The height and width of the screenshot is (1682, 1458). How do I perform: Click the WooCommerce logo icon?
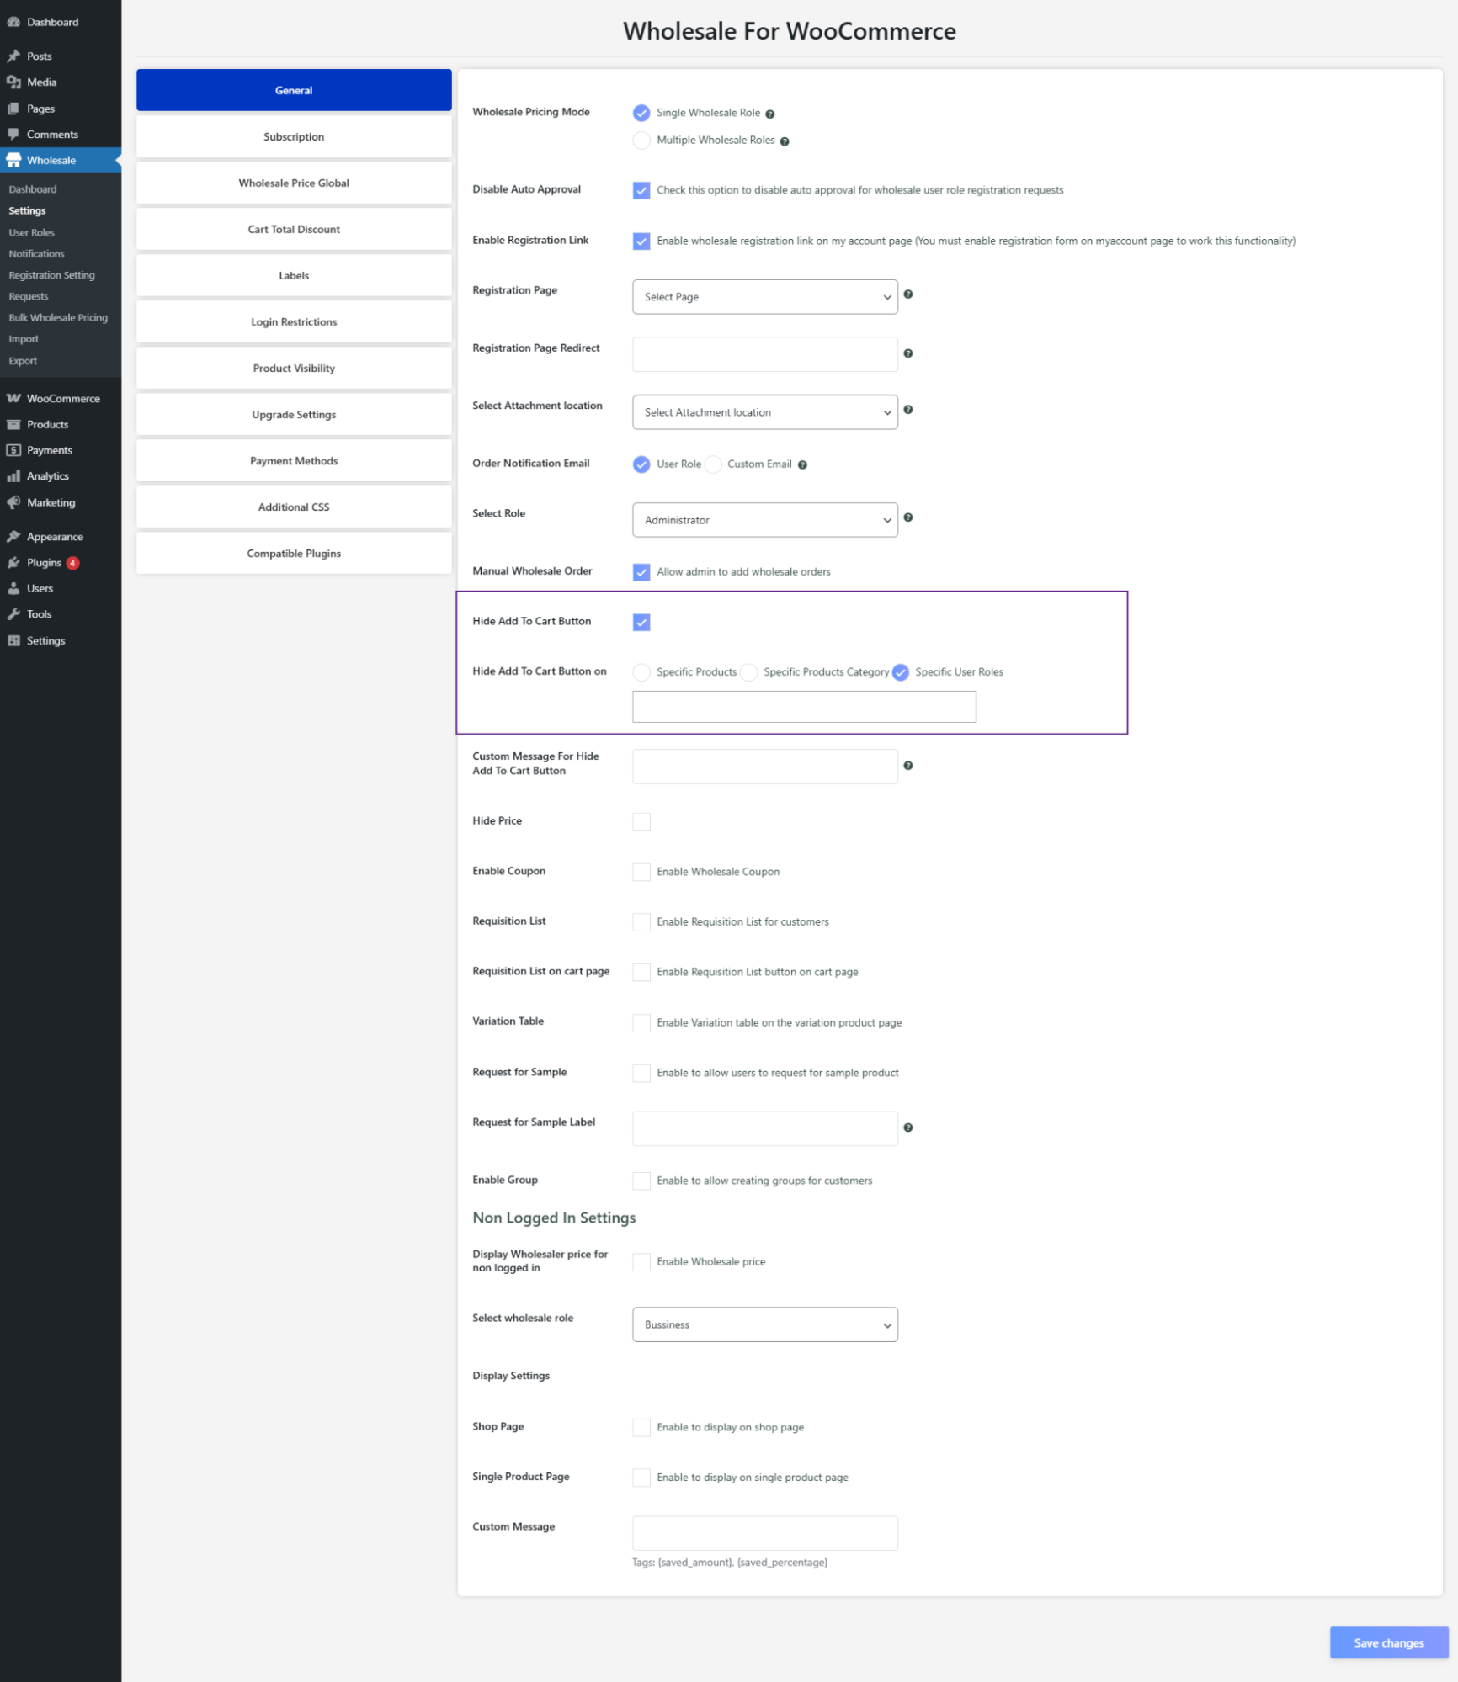point(13,399)
